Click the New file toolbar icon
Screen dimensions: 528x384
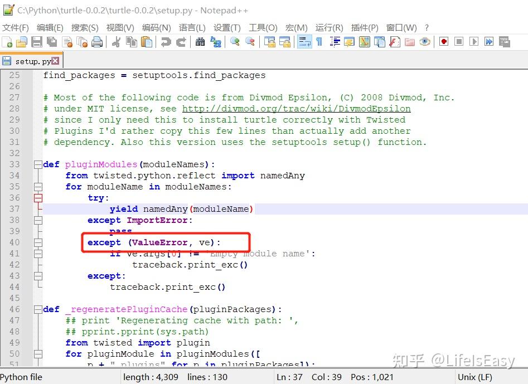click(x=7, y=42)
